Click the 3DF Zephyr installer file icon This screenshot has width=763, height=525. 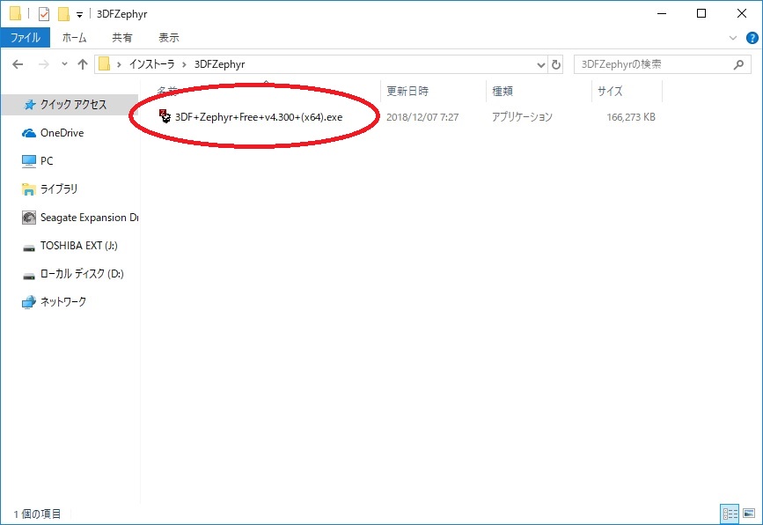[165, 116]
